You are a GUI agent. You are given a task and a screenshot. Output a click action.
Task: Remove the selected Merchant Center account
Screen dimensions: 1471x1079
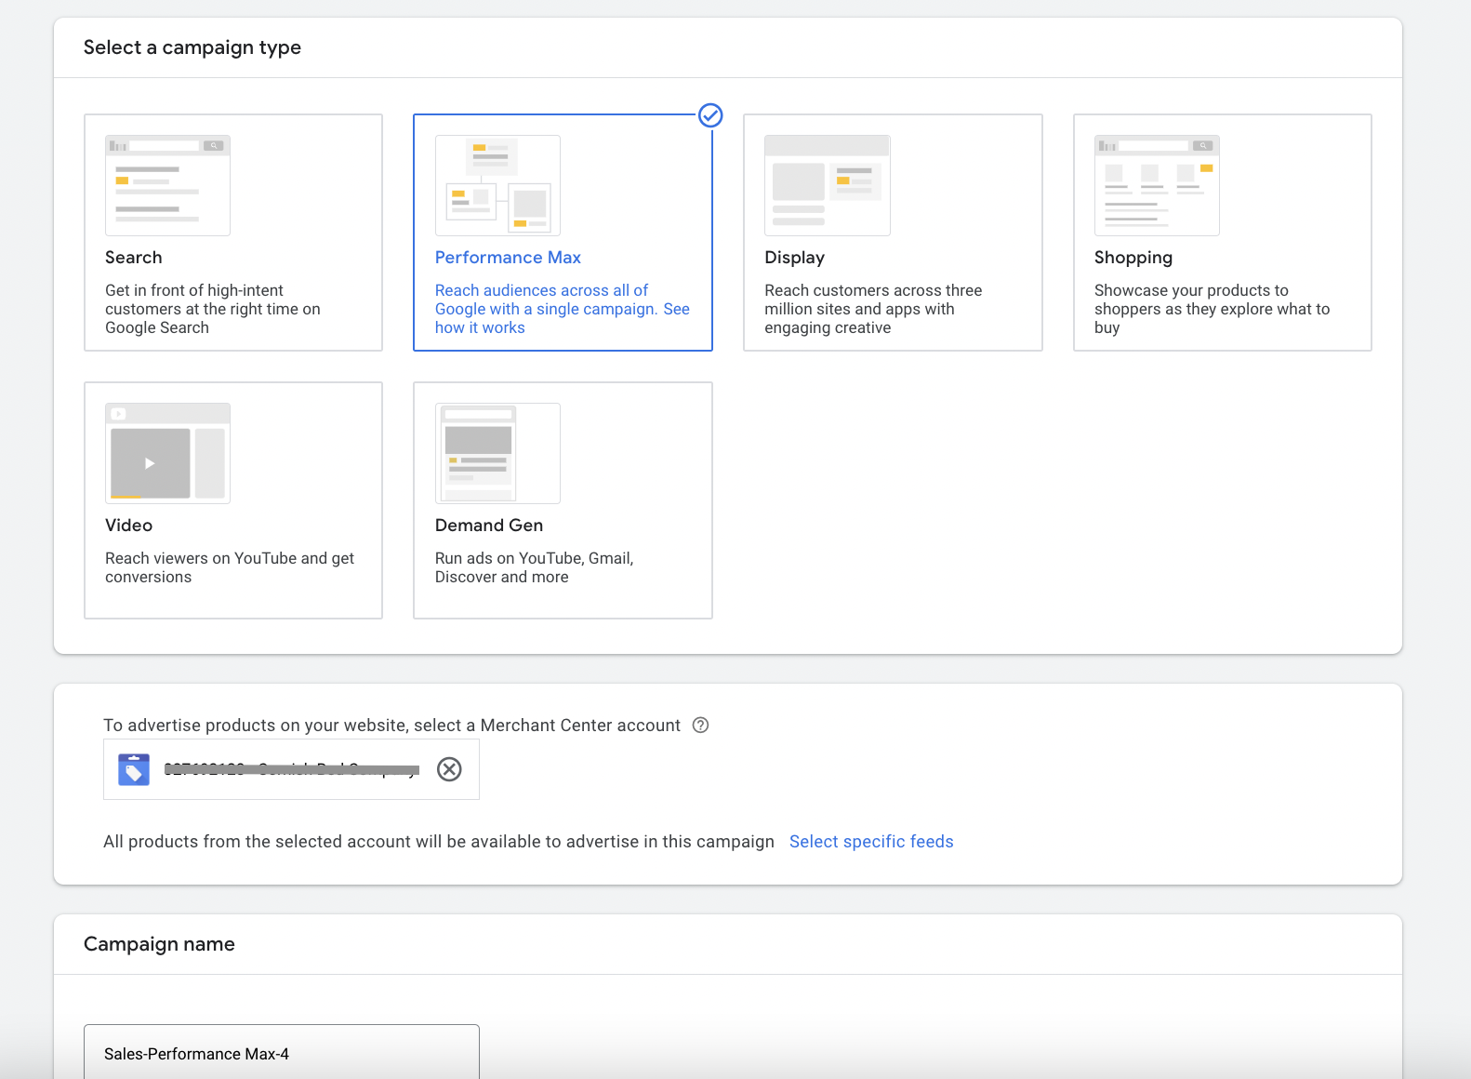pyautogui.click(x=449, y=769)
